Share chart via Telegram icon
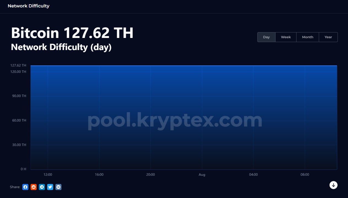This screenshot has width=348, height=198. (42, 187)
